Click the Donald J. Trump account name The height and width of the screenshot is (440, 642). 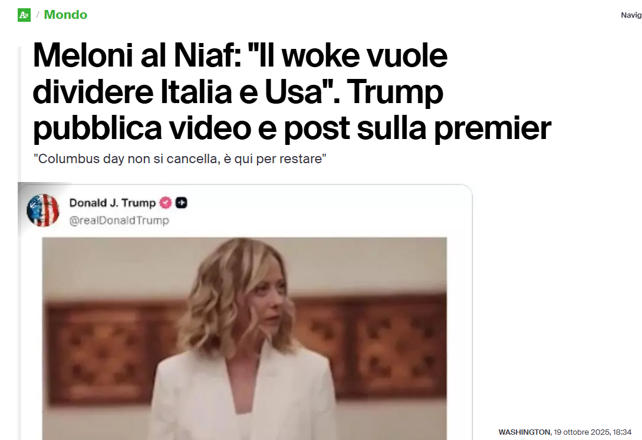tap(113, 203)
